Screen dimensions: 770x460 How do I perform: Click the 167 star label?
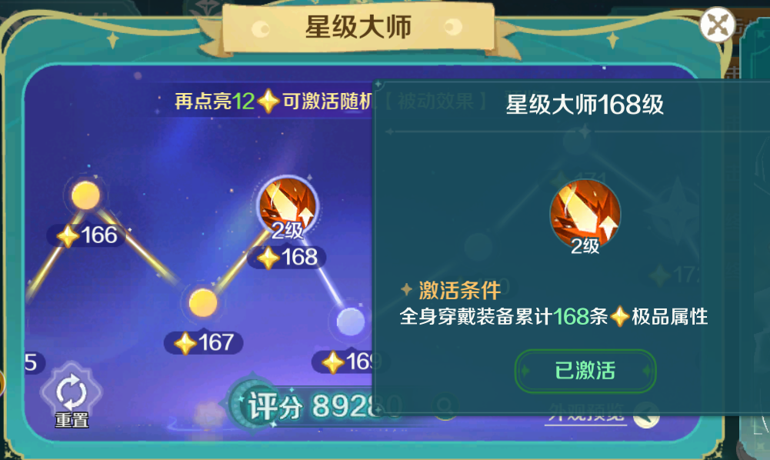tap(204, 342)
